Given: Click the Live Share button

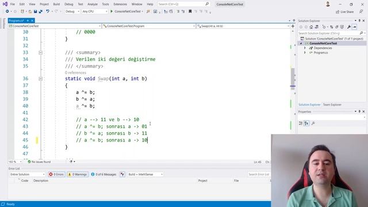Looking at the screenshot, I should point(344,11).
